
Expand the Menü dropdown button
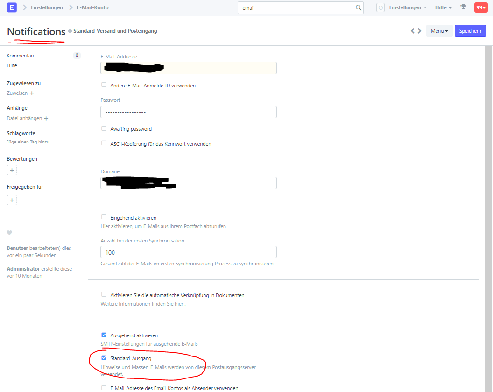tap(439, 31)
